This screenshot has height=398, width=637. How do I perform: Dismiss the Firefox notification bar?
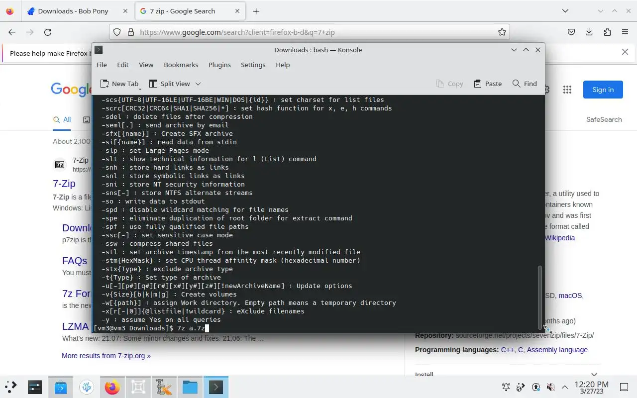pos(625,52)
